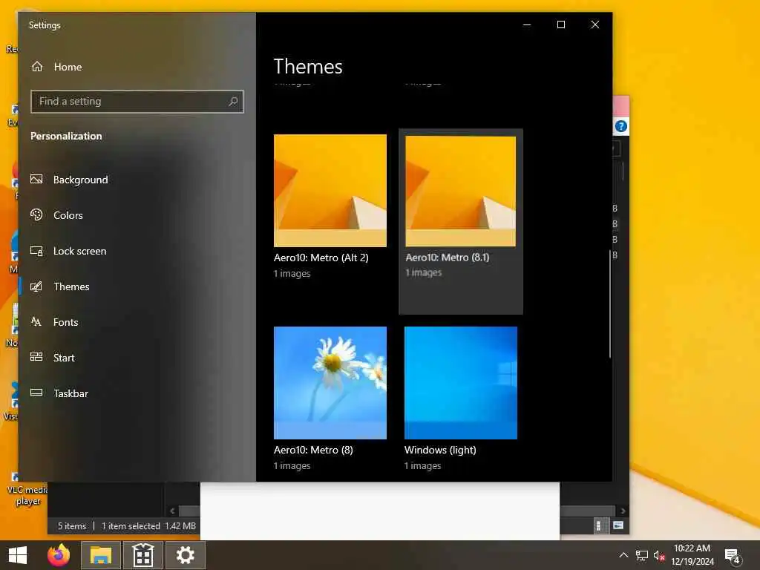This screenshot has height=570, width=760.
Task: Click the Themes brush icon
Action: pos(36,286)
